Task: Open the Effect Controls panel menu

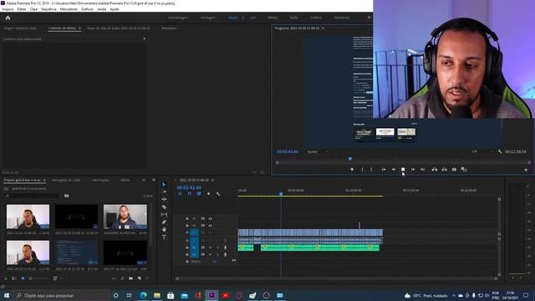Action: pos(79,28)
